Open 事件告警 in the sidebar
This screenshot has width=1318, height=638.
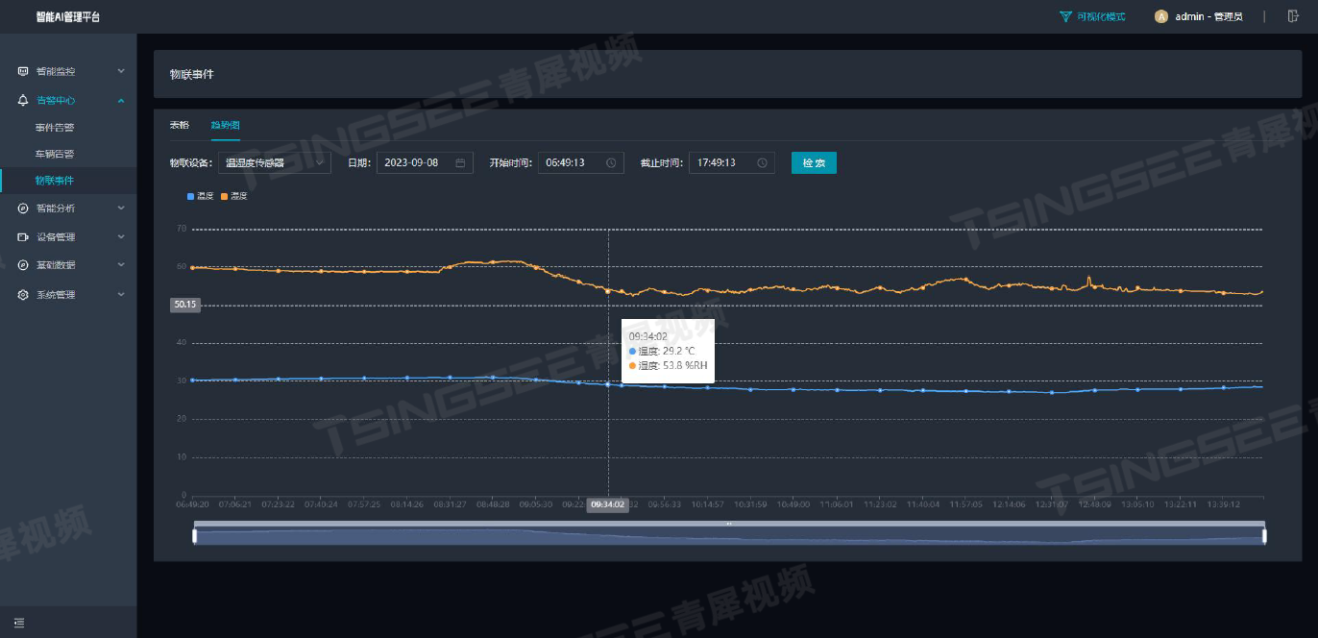[55, 127]
